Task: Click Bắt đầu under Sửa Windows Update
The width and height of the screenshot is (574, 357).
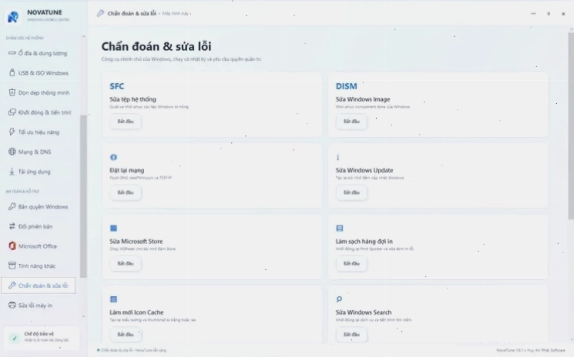Action: [351, 192]
